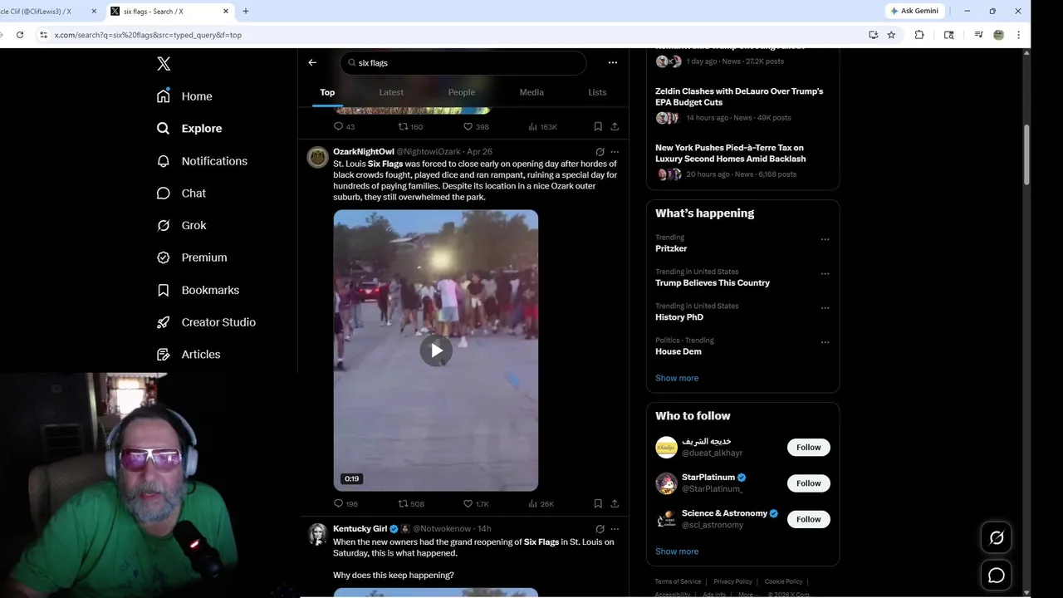Like OzarkNightOwl post with 1.7K likes
This screenshot has width=1063, height=598.
click(x=476, y=504)
